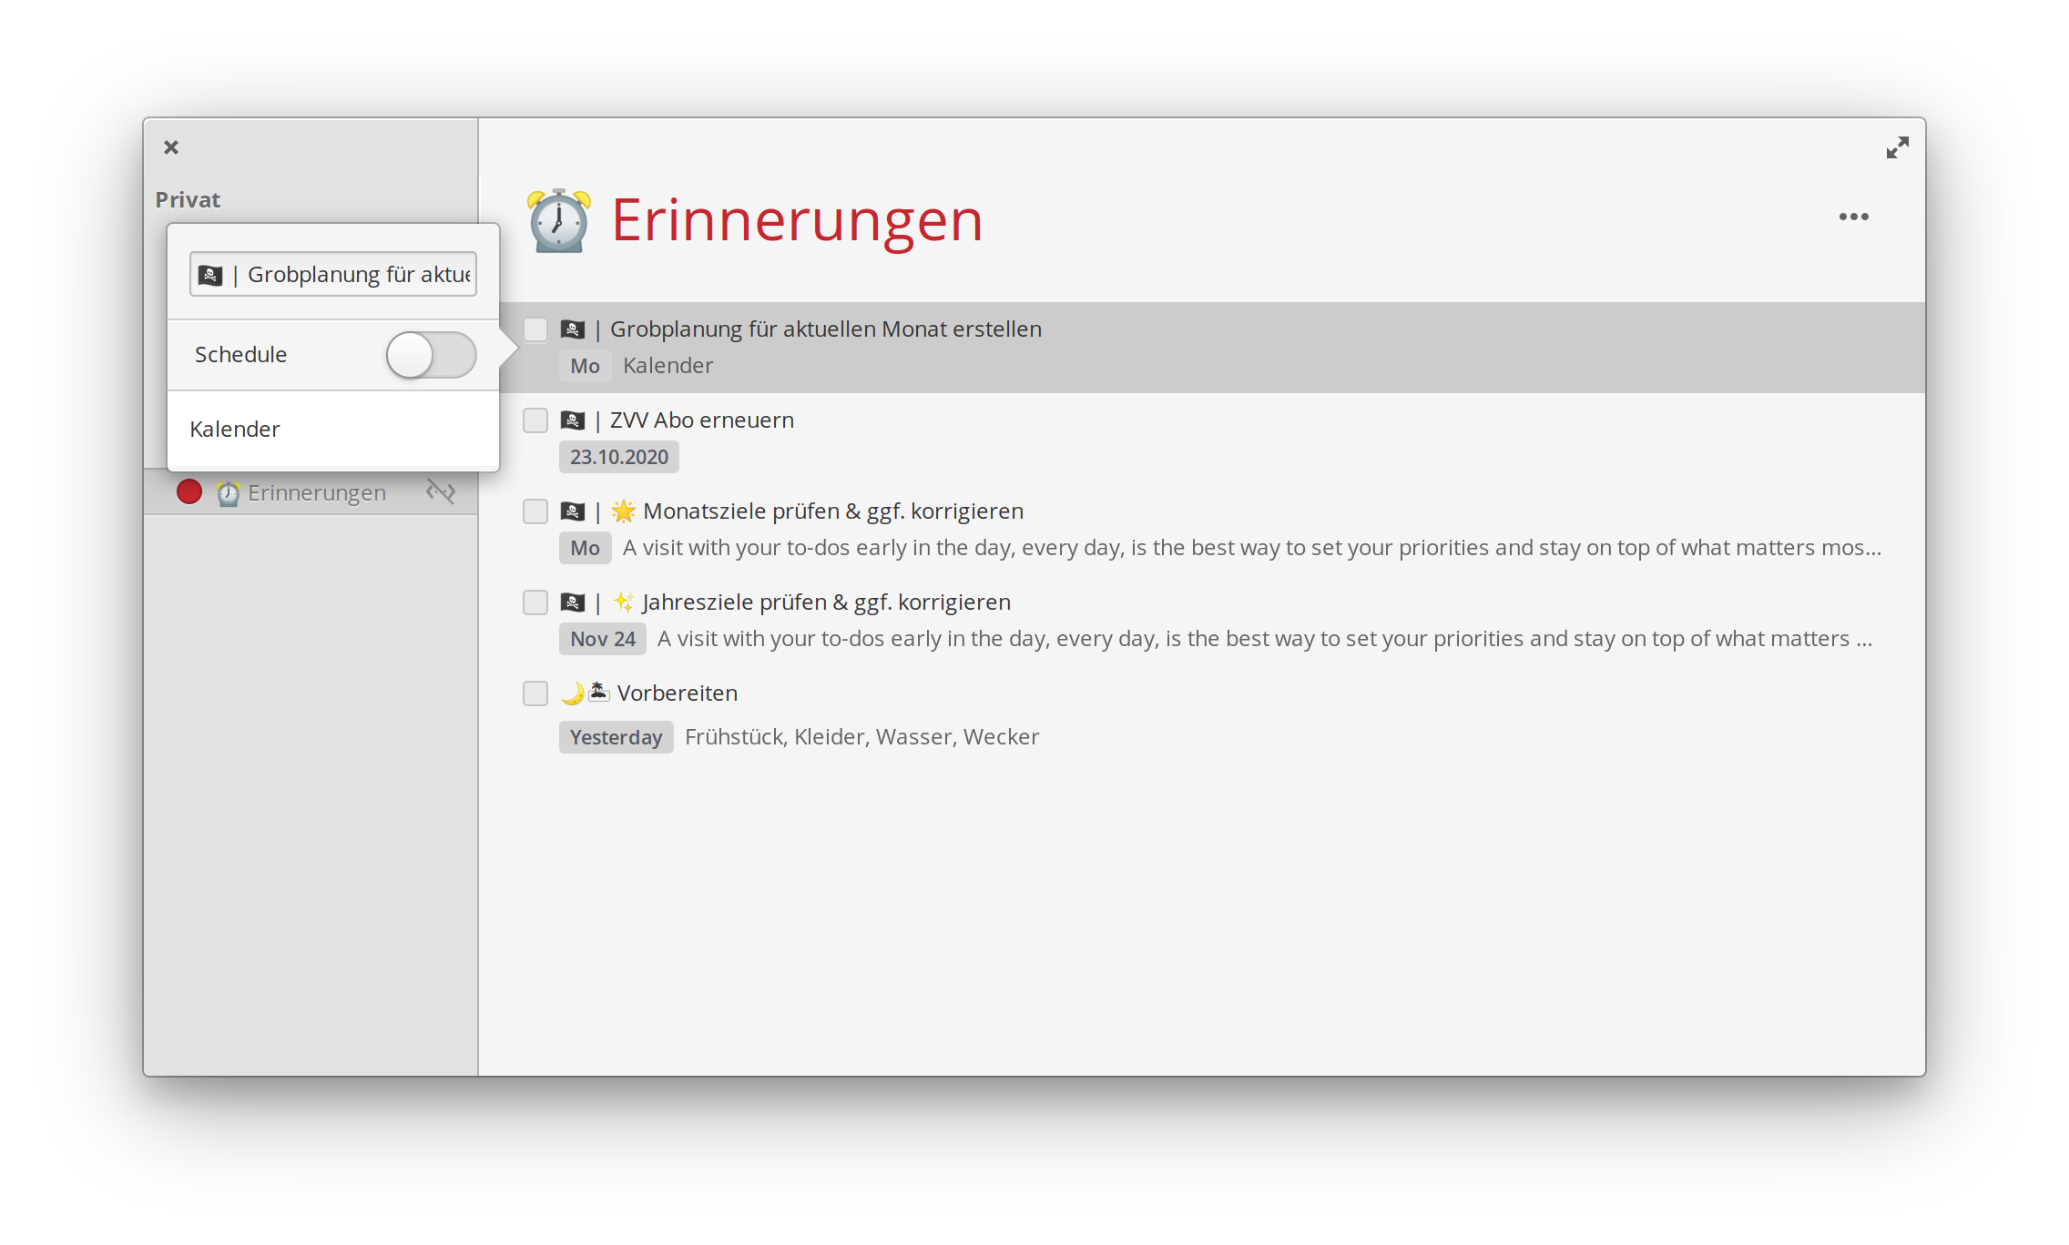Click the Kalender note field in popover
The width and height of the screenshot is (2069, 1245).
pyautogui.click(x=333, y=429)
